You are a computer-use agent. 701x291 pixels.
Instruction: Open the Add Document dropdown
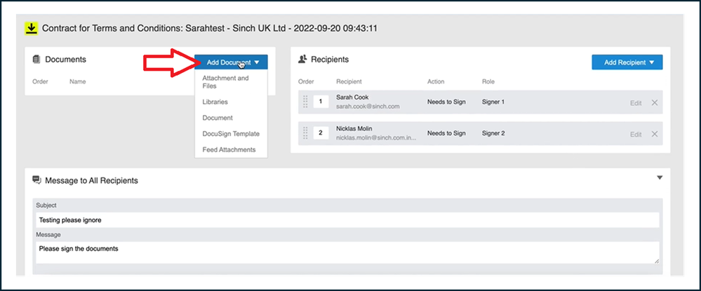click(231, 62)
